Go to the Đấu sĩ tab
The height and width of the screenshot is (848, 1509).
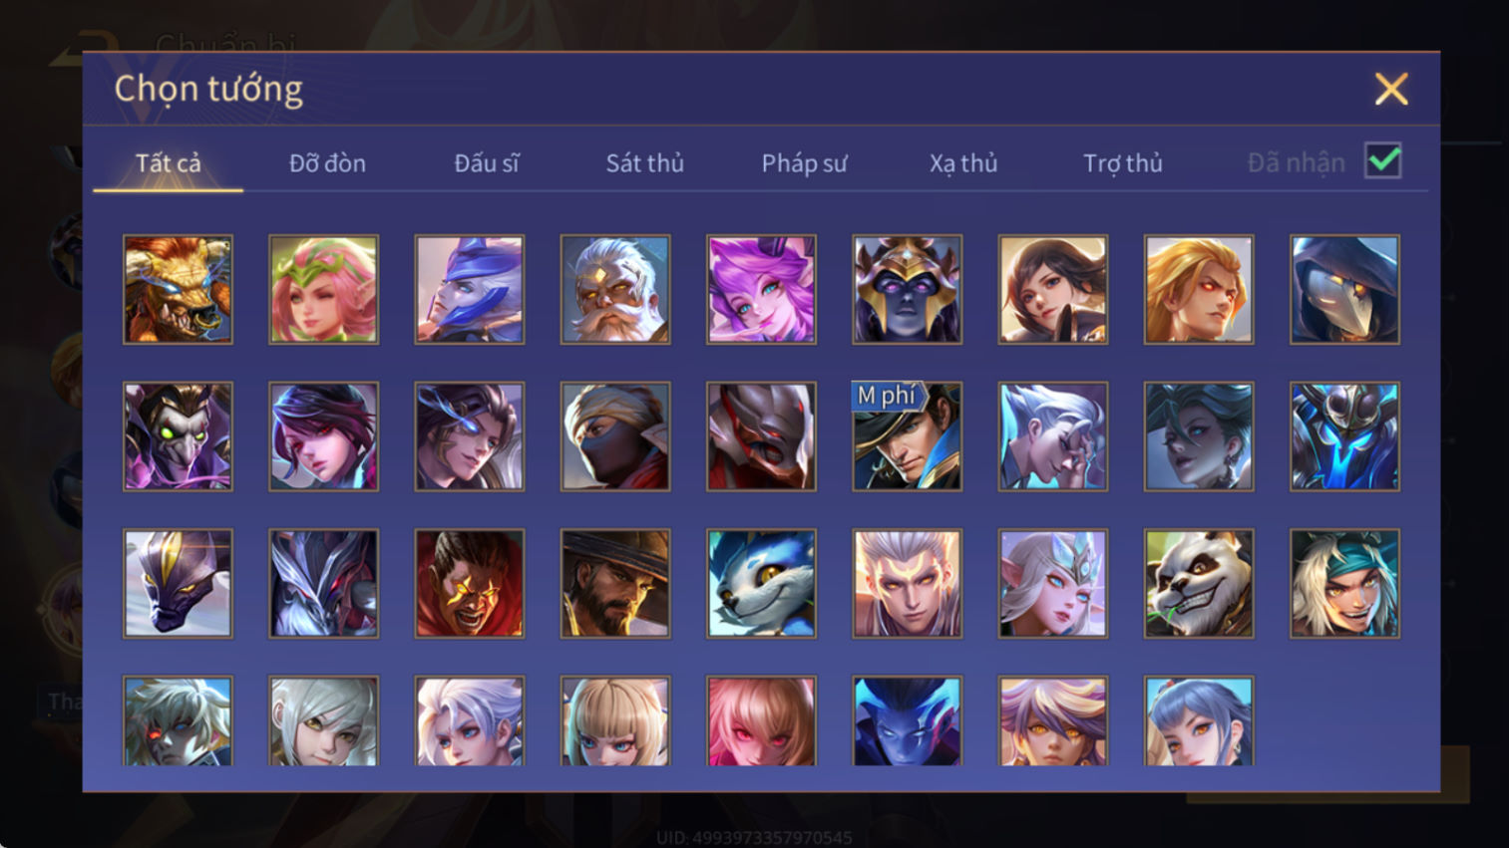tap(487, 163)
